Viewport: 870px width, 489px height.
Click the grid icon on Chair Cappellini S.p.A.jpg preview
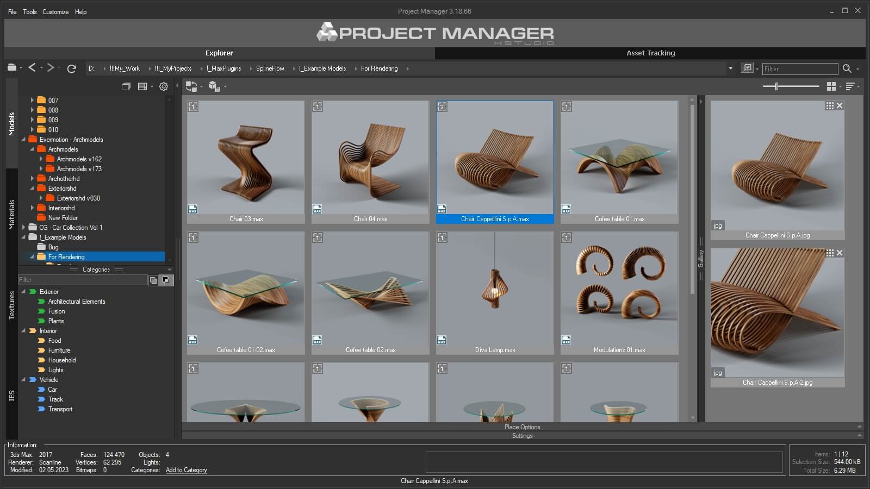tap(830, 106)
